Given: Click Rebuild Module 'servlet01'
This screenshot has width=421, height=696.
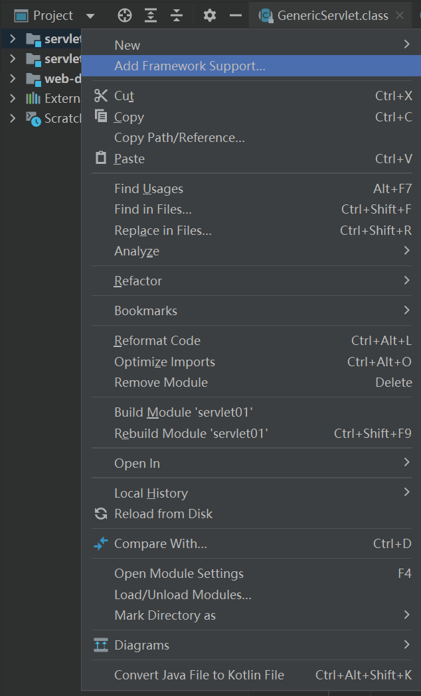Looking at the screenshot, I should 191,433.
